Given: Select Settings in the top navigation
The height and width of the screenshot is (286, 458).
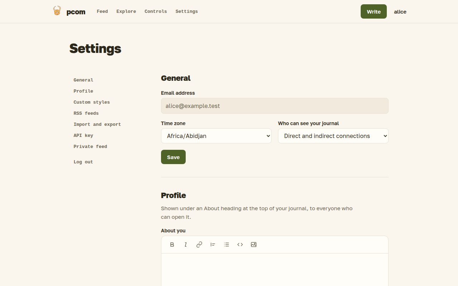Looking at the screenshot, I should click(187, 11).
